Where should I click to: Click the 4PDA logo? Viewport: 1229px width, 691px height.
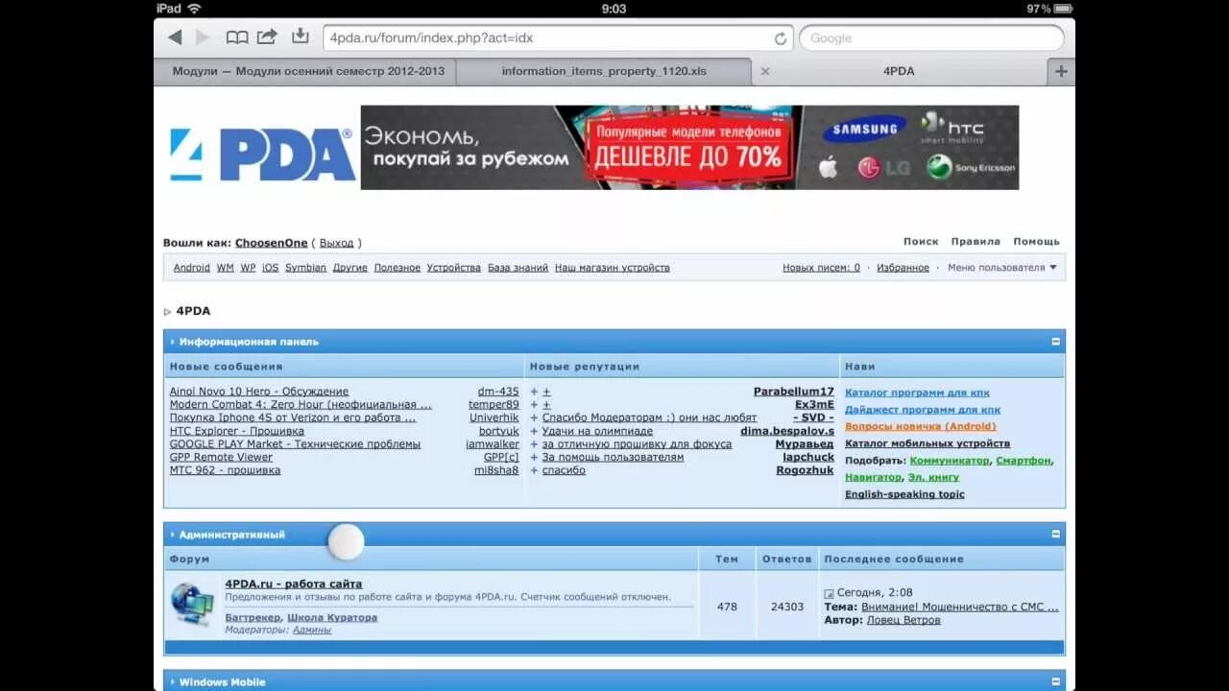point(262,155)
